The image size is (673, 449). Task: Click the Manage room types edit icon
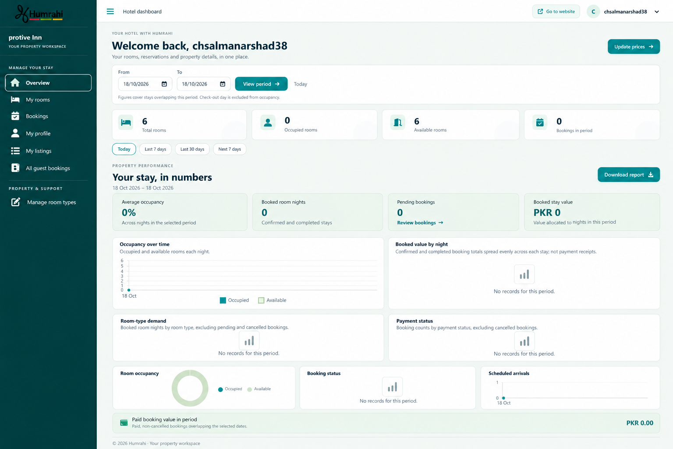click(x=16, y=202)
